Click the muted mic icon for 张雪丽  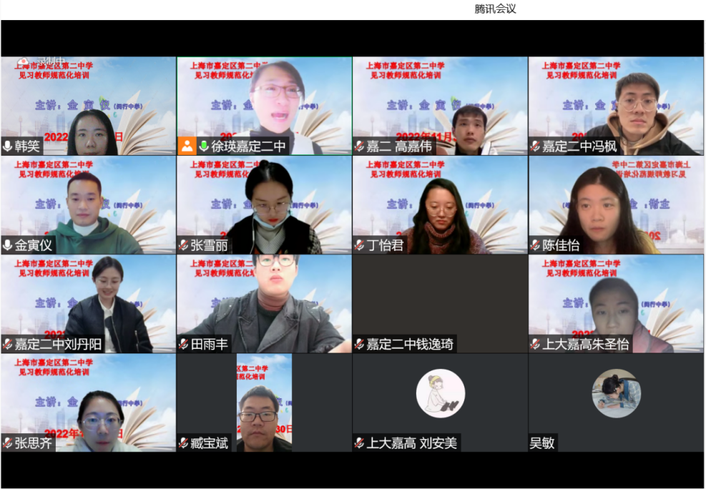point(184,245)
